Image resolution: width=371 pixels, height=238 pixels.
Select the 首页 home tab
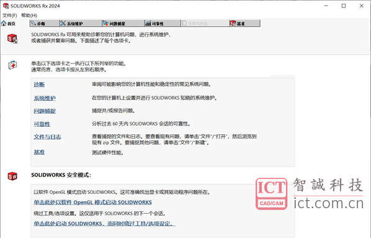(9, 24)
